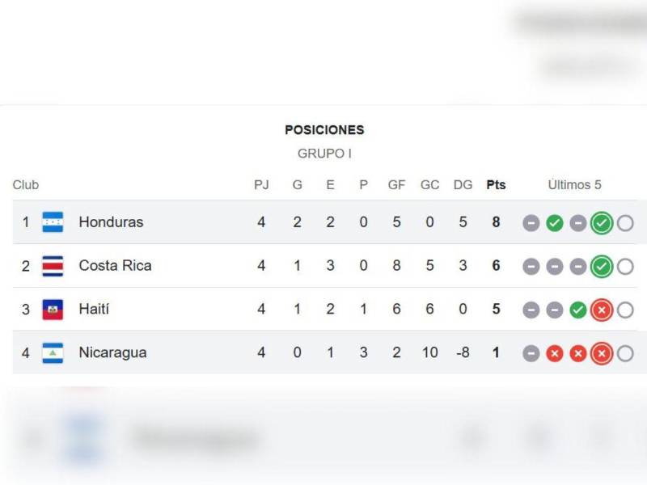Click Haití's unfilled last-match circle
The image size is (647, 485).
pos(625,309)
